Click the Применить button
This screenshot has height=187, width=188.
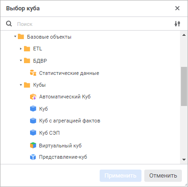coord(120,176)
